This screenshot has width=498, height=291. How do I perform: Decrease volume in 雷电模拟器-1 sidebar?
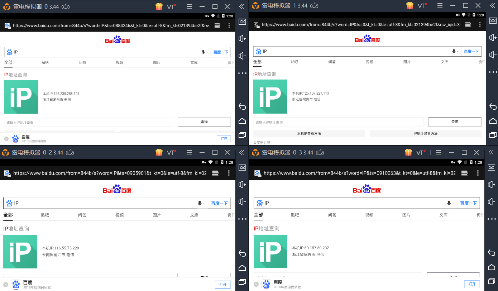493,54
